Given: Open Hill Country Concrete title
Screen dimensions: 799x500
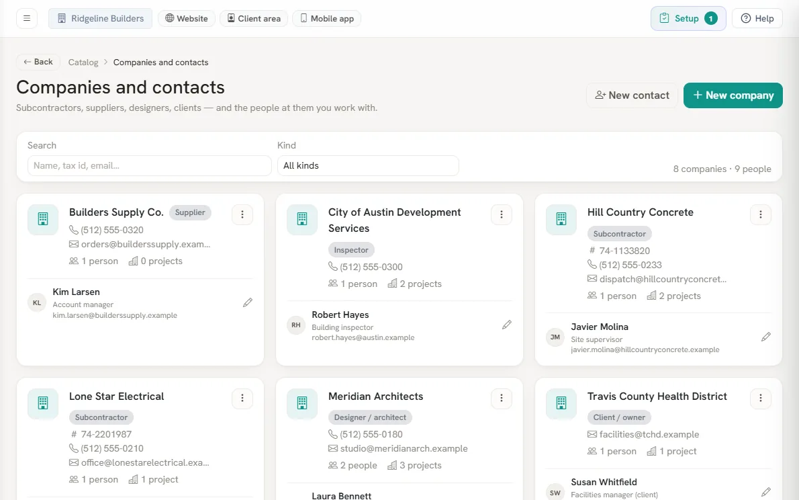Looking at the screenshot, I should click(x=640, y=212).
